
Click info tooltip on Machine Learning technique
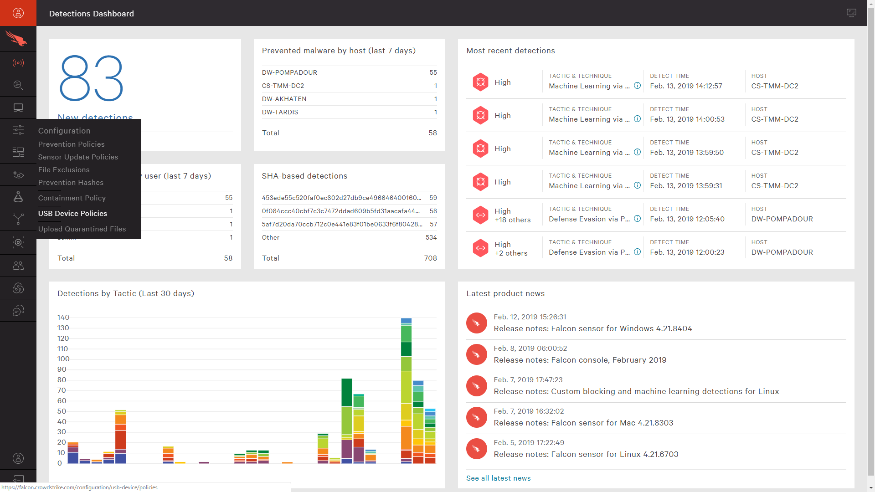coord(638,85)
